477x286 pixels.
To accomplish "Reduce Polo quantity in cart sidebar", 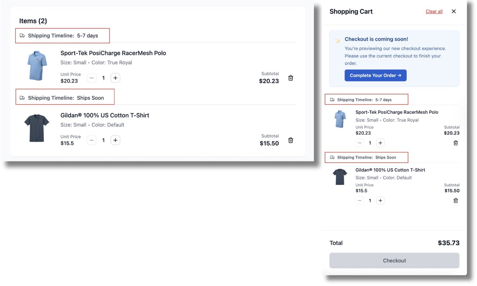I will tap(360, 143).
